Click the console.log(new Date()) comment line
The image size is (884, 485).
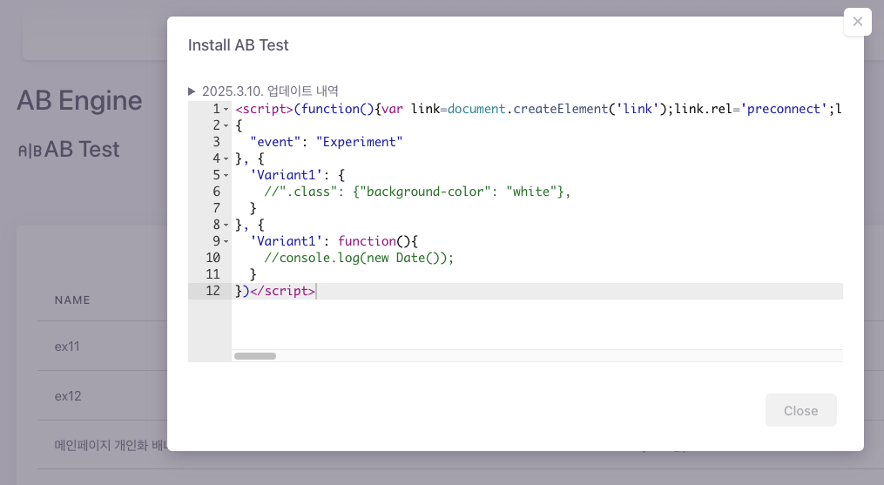coord(359,258)
